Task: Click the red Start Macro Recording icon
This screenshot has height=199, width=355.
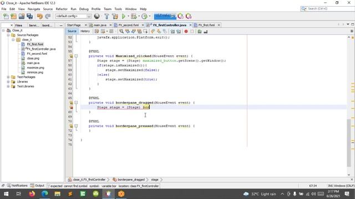Action: click(x=186, y=32)
